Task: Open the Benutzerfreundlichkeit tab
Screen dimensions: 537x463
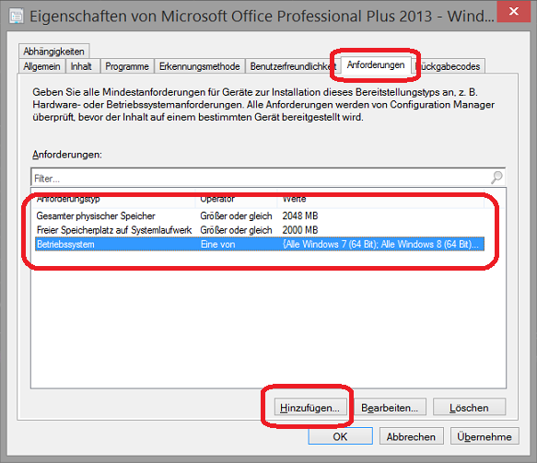Action: (x=293, y=66)
